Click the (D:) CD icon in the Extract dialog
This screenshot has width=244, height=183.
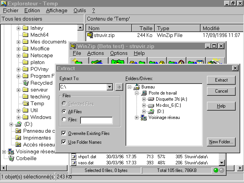click(151, 111)
